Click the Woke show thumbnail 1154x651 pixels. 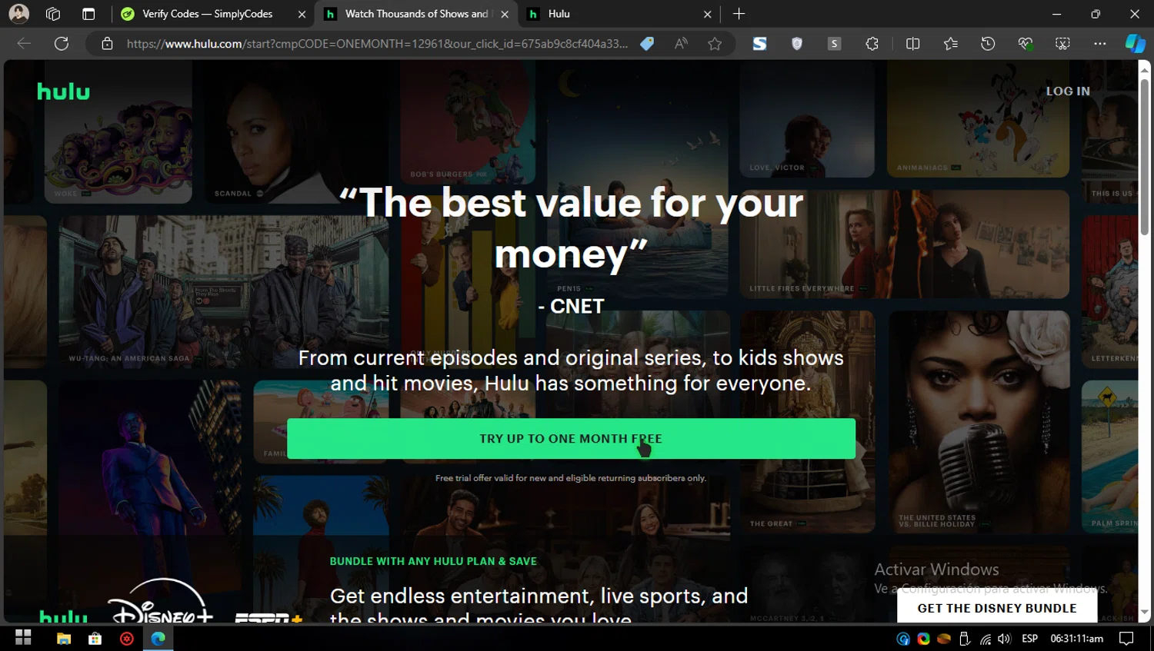pos(118,132)
